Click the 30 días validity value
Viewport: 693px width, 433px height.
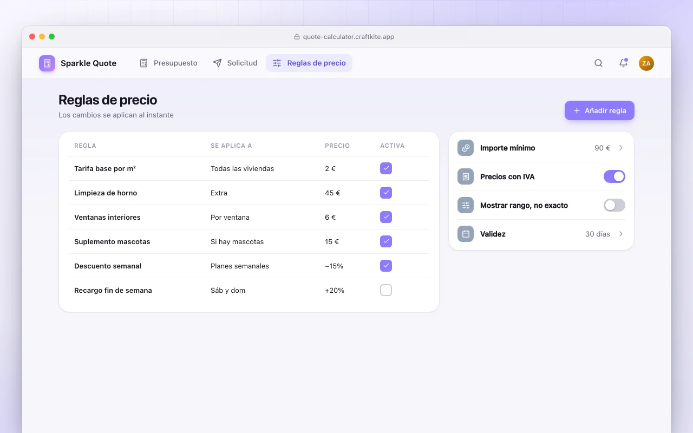598,234
